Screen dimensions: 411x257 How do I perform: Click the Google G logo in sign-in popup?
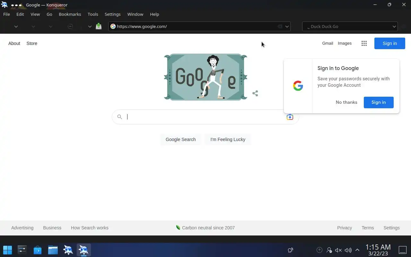298,86
